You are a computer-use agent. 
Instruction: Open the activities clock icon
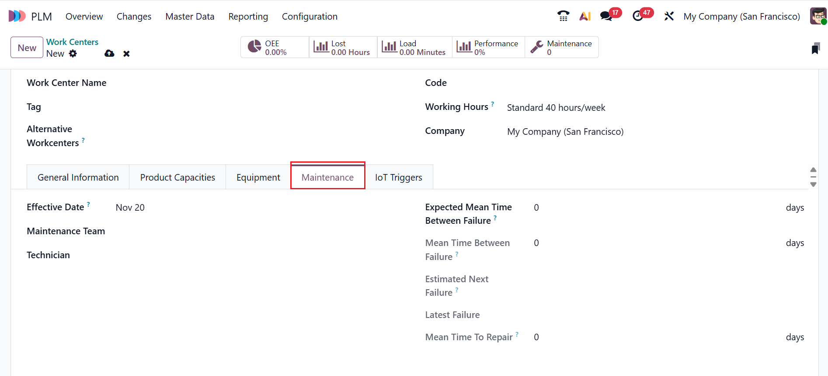[x=638, y=16]
